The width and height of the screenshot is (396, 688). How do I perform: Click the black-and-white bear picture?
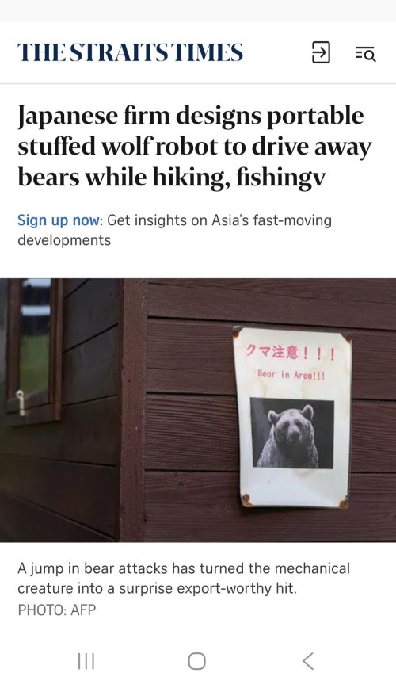coord(291,434)
